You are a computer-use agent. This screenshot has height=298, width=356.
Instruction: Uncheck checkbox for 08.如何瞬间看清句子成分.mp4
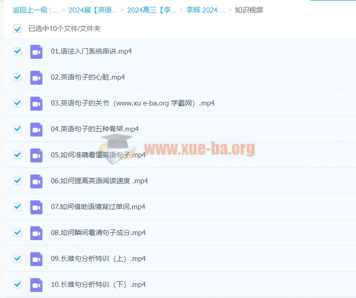18,232
